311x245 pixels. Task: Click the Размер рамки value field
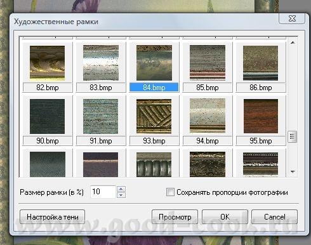click(x=103, y=192)
